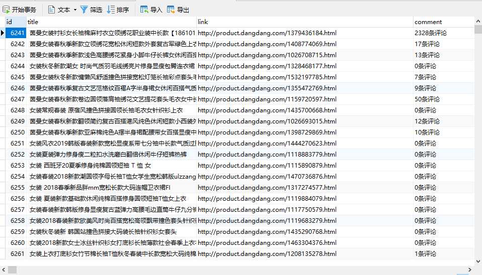The image size is (482, 275).
Task: Select title cell of row 6248 女装常规春装
Action: coord(111,110)
